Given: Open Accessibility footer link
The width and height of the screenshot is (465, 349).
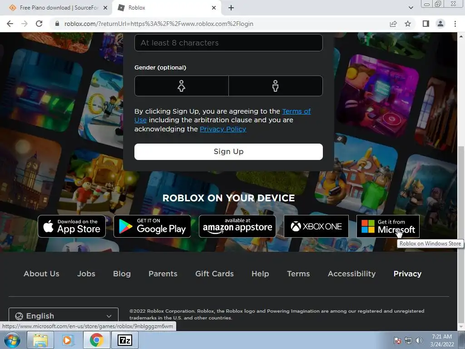Looking at the screenshot, I should pyautogui.click(x=352, y=274).
